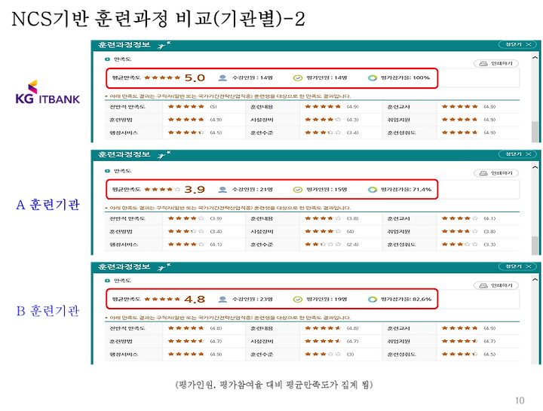Click the page number 10
The image size is (543, 411).
pyautogui.click(x=520, y=400)
